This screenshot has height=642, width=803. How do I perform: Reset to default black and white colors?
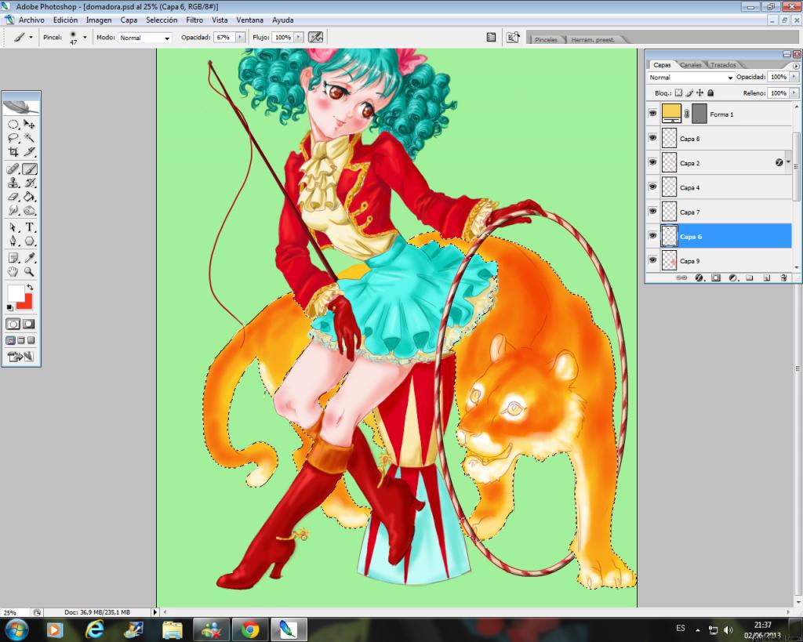[x=9, y=308]
